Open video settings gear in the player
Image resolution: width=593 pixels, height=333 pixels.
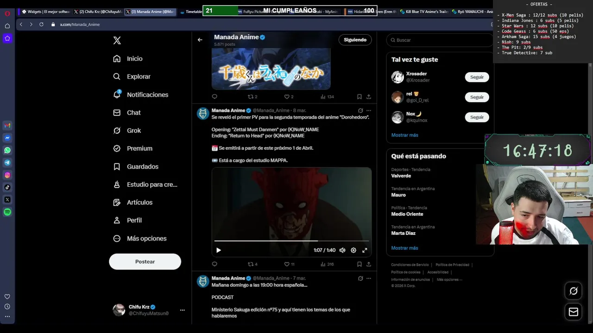pos(353,250)
